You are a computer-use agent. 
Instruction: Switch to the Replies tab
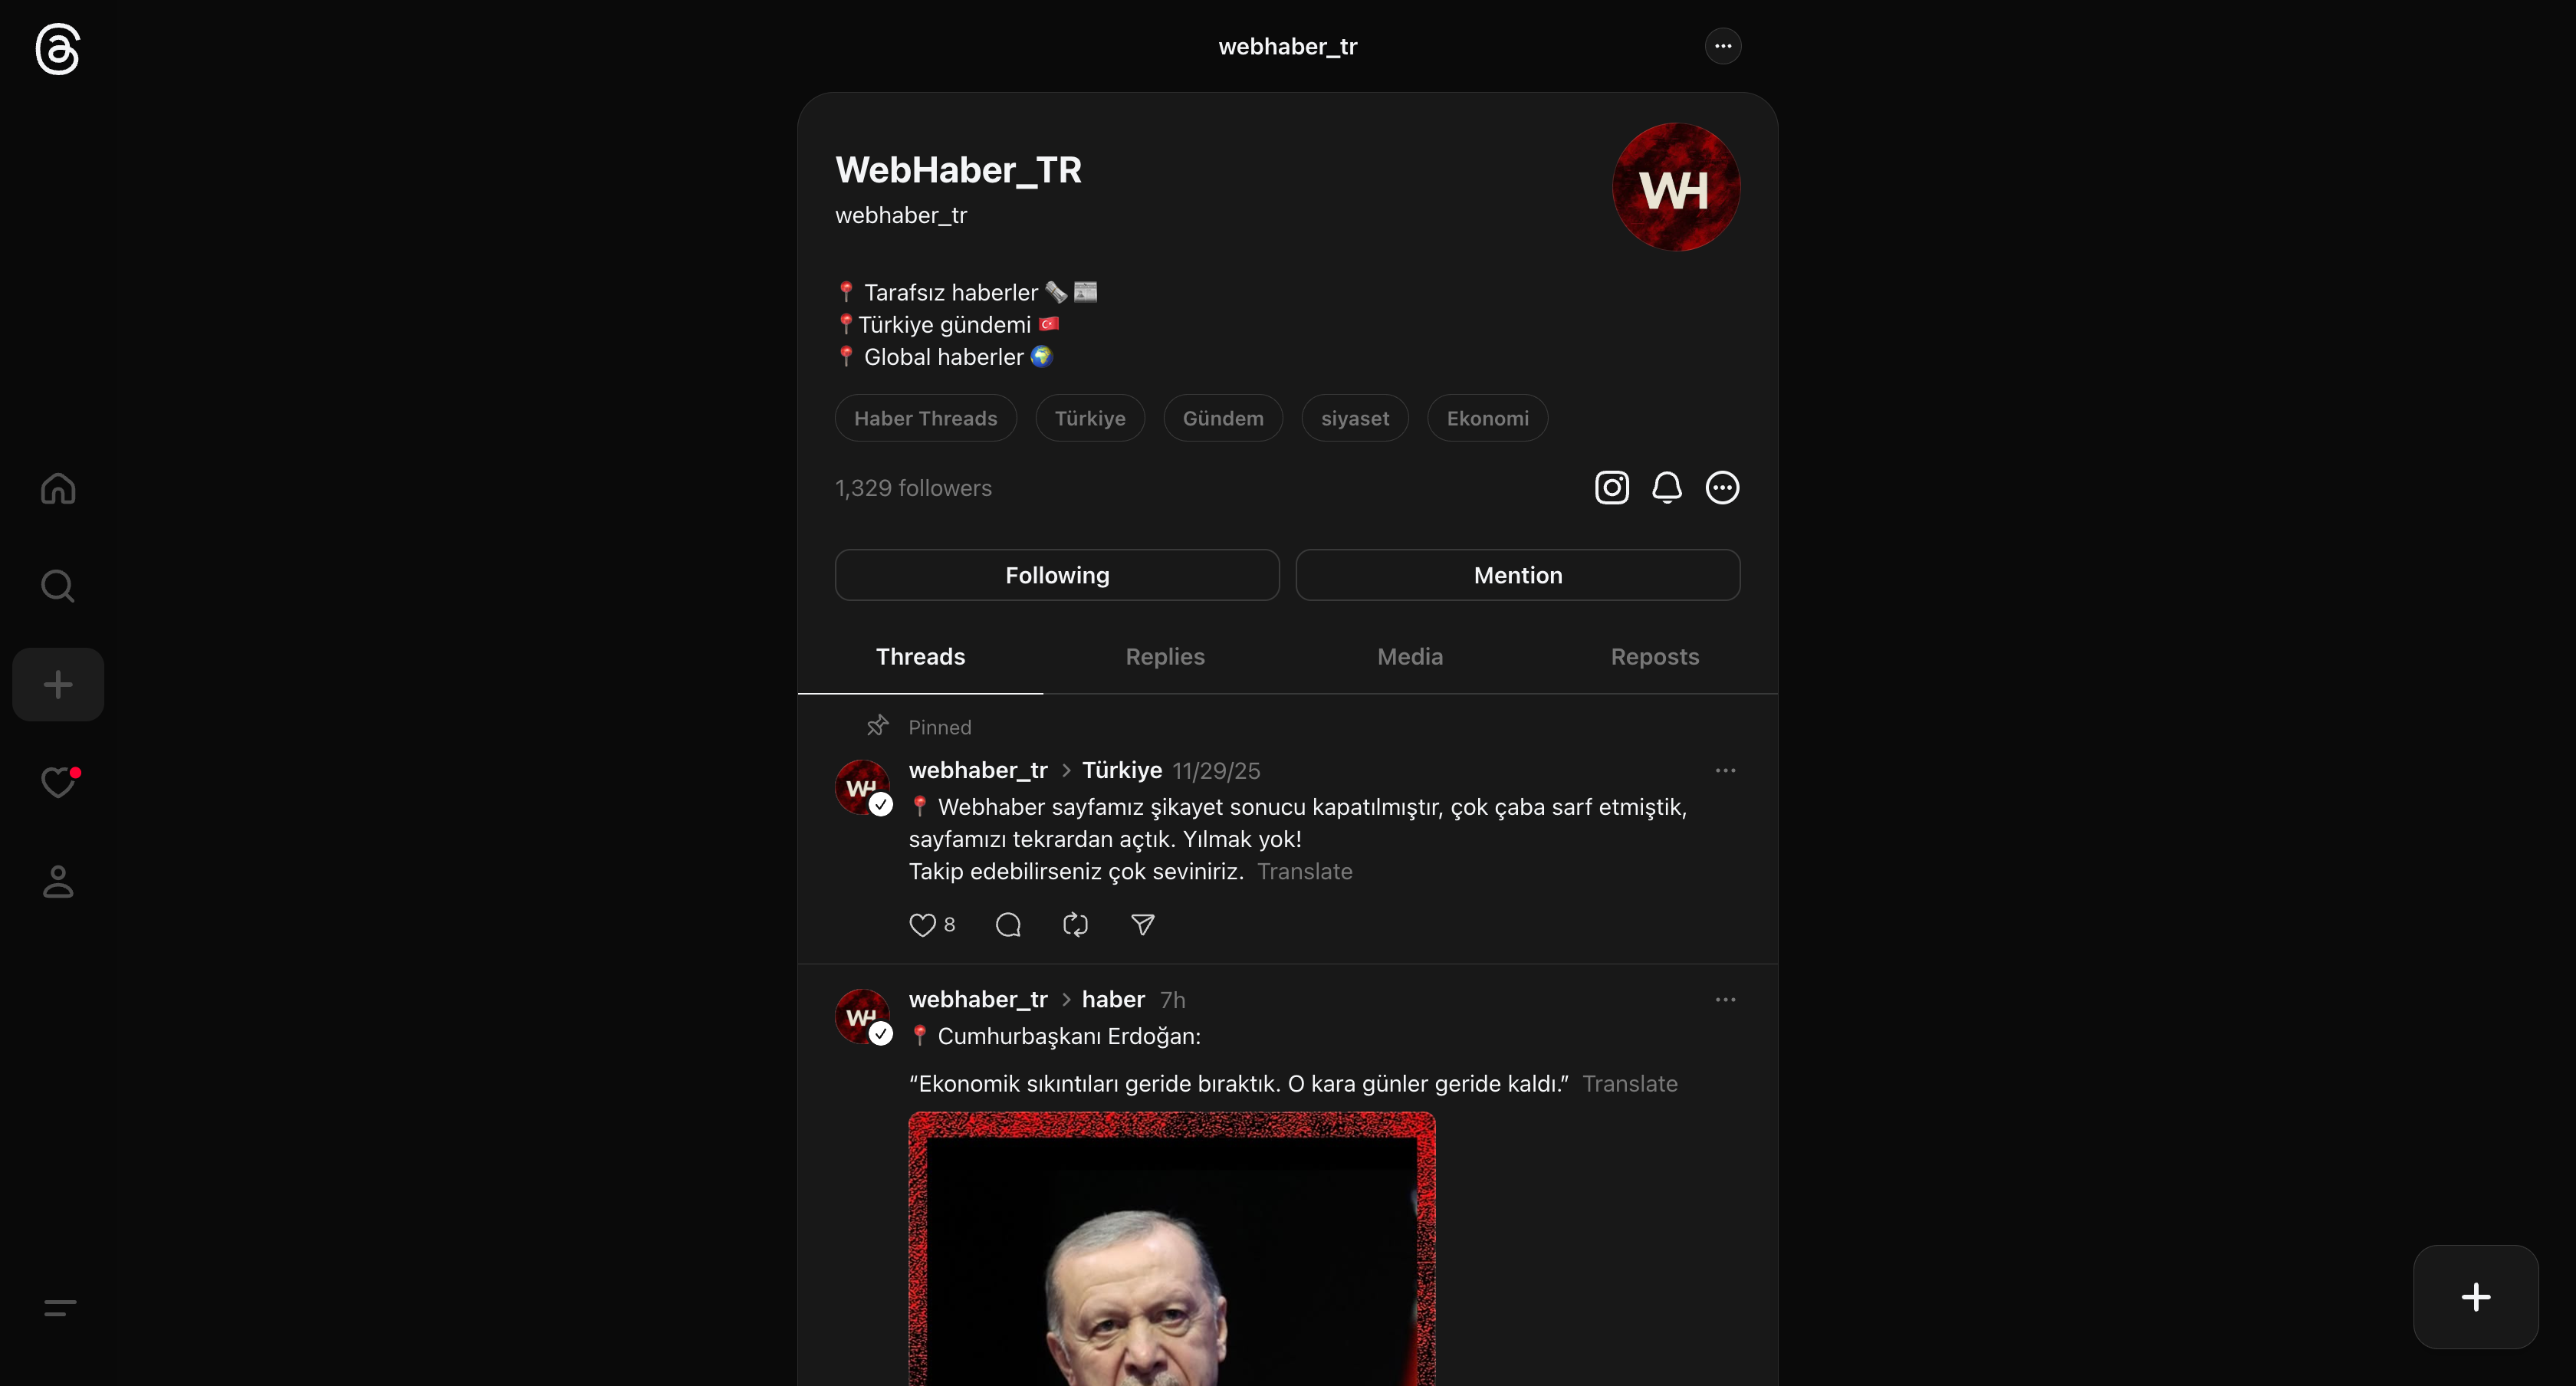[x=1165, y=657]
